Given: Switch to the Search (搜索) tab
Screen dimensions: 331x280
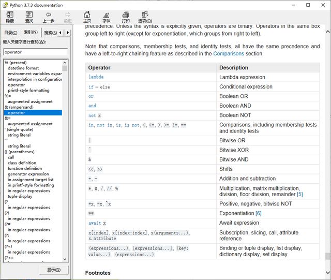Looking at the screenshot, I should (x=50, y=33).
